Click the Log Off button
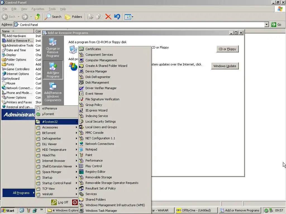The height and width of the screenshot is (214, 286). point(60,202)
